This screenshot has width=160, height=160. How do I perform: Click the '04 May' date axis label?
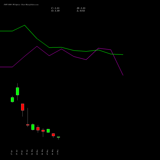[x=32, y=152]
